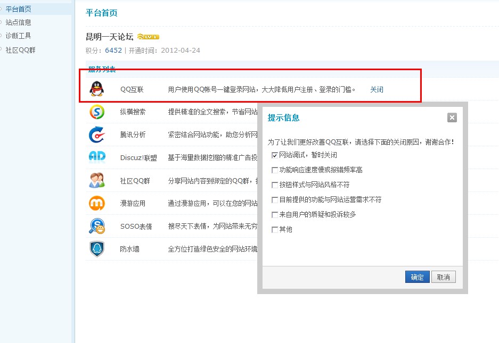The height and width of the screenshot is (343, 499).
Task: Click 关闭 link for QQ互联
Action: click(x=377, y=90)
